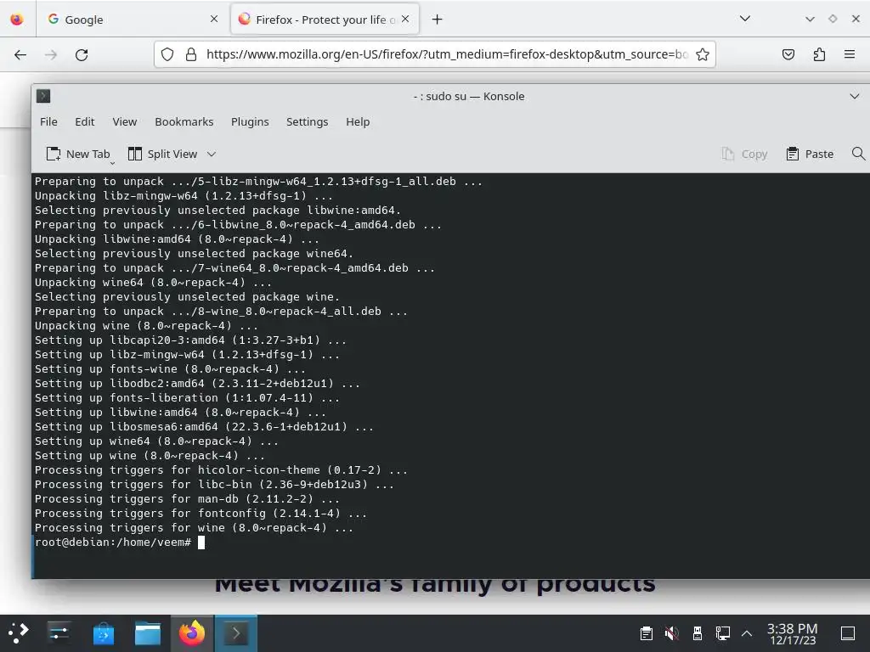Reload the current Firefox page
The image size is (870, 652).
(82, 54)
